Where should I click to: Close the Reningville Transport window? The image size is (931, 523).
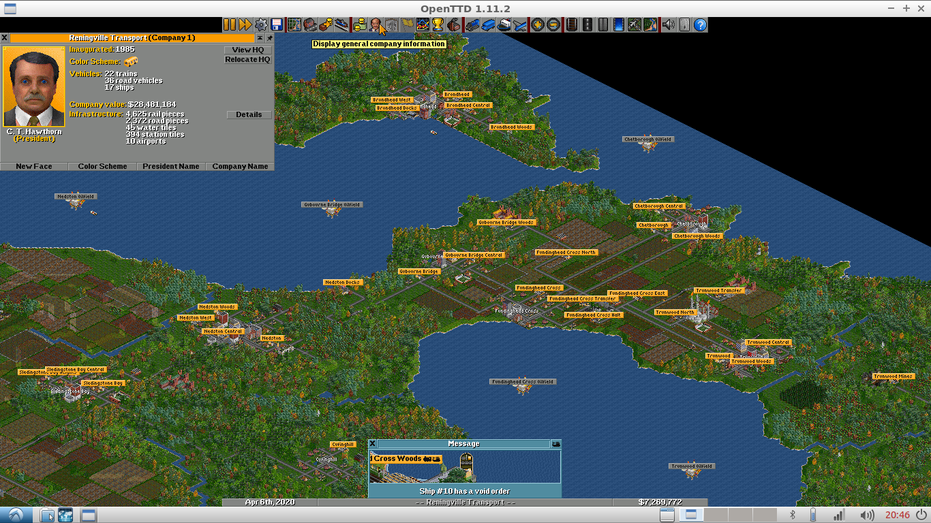tap(4, 38)
